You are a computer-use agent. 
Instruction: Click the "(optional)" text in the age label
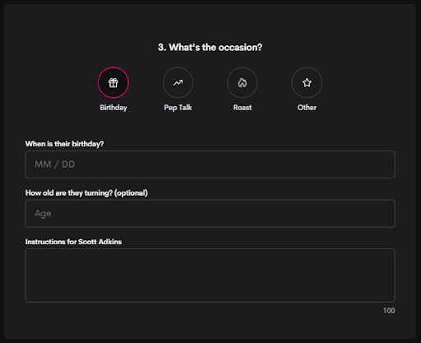[131, 193]
